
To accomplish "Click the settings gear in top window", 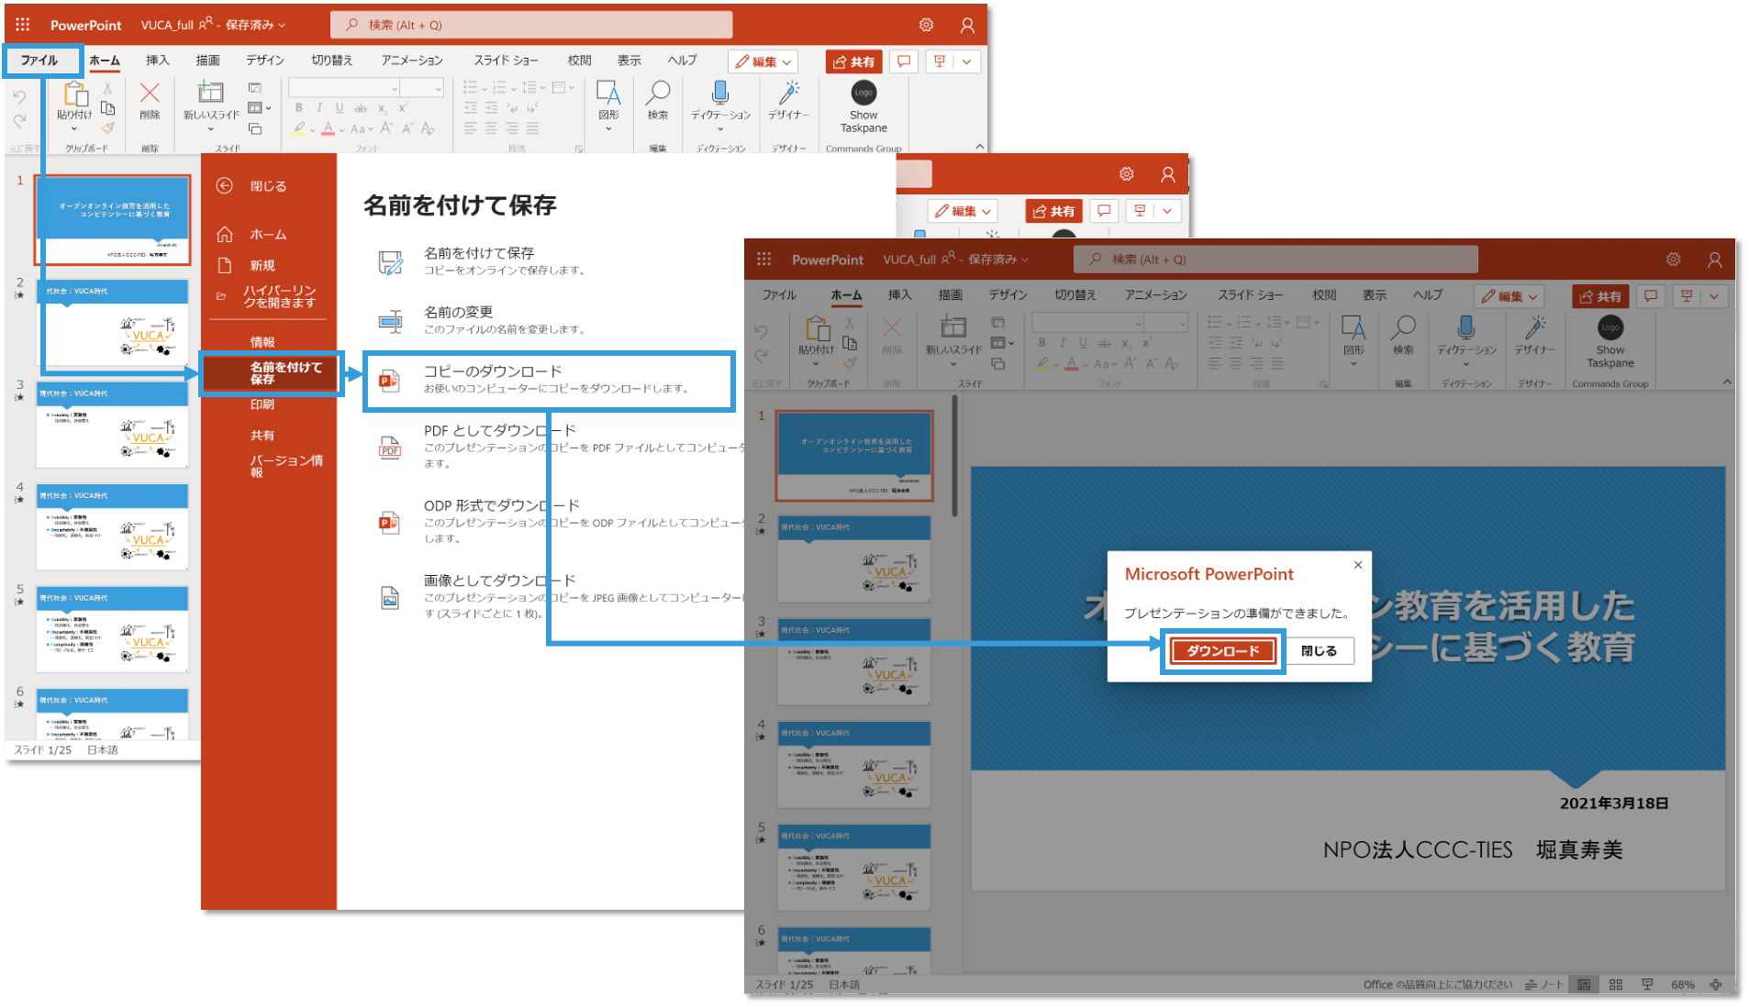I will 926,25.
